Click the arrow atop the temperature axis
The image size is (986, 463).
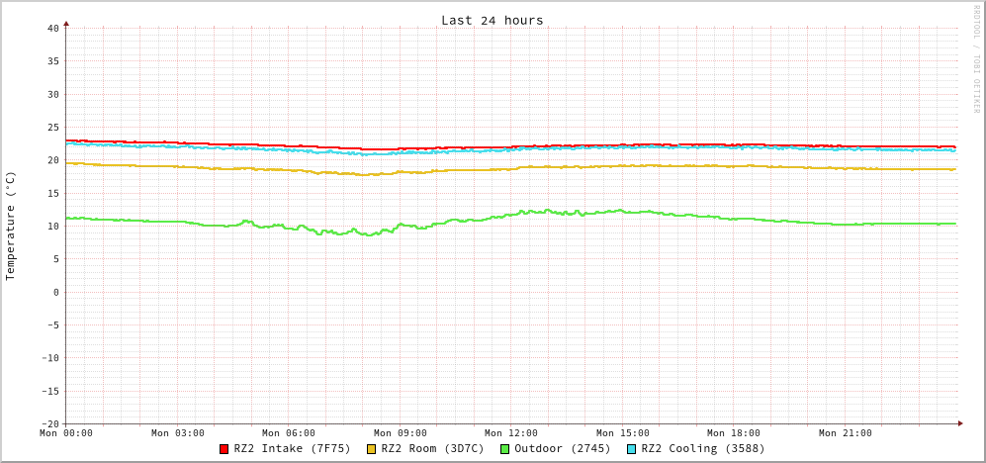66,23
